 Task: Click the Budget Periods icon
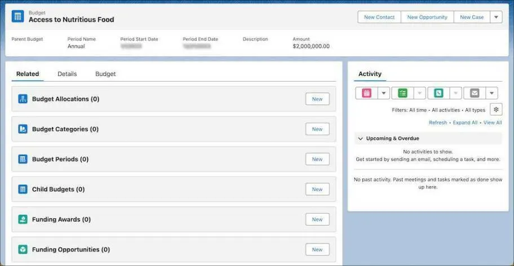(x=23, y=159)
